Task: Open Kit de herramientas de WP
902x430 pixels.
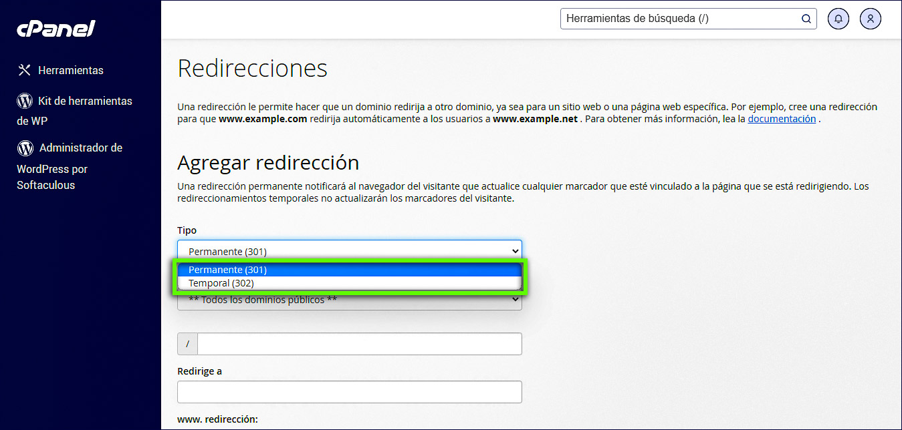Action: (x=75, y=110)
